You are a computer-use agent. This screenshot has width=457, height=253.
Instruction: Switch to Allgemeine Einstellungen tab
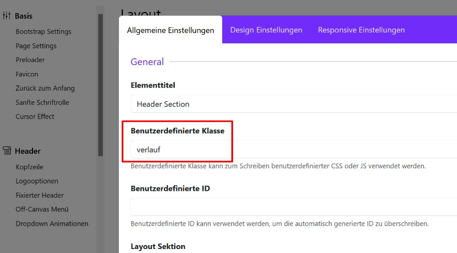point(170,30)
